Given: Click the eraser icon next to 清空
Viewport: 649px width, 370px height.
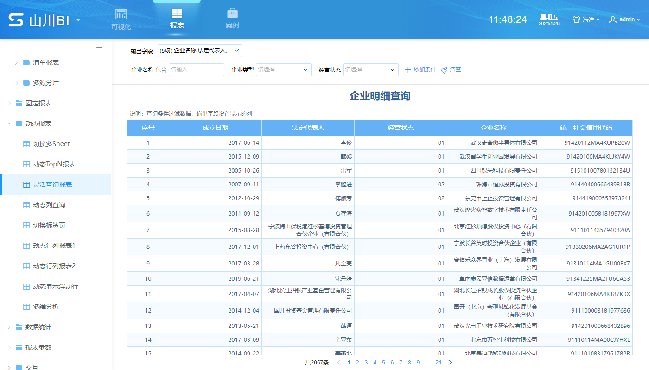Looking at the screenshot, I should pyautogui.click(x=444, y=69).
